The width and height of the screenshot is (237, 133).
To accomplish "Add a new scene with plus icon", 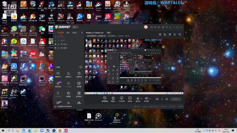I will 82,33.
